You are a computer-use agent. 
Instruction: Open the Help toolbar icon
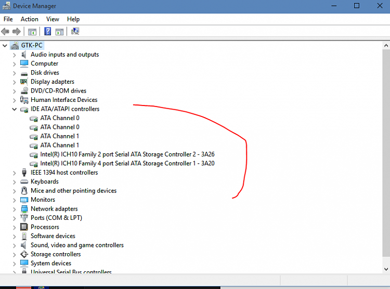point(47,31)
